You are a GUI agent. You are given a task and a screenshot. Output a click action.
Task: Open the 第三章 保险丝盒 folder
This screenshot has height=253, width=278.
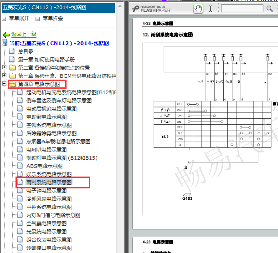click(x=67, y=76)
